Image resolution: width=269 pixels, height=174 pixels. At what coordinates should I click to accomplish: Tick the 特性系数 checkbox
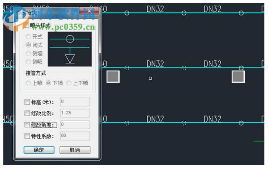[x=27, y=136]
